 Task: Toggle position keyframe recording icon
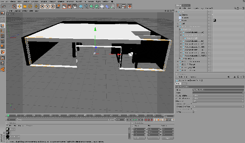pyautogui.click(x=155, y=120)
